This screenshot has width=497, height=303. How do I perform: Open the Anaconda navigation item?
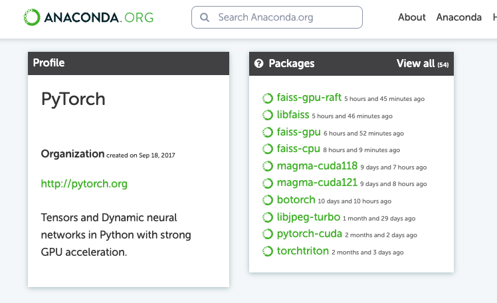[459, 17]
